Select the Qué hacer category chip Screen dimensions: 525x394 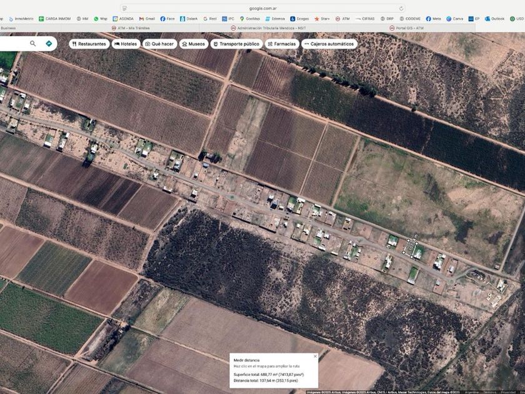(x=159, y=44)
